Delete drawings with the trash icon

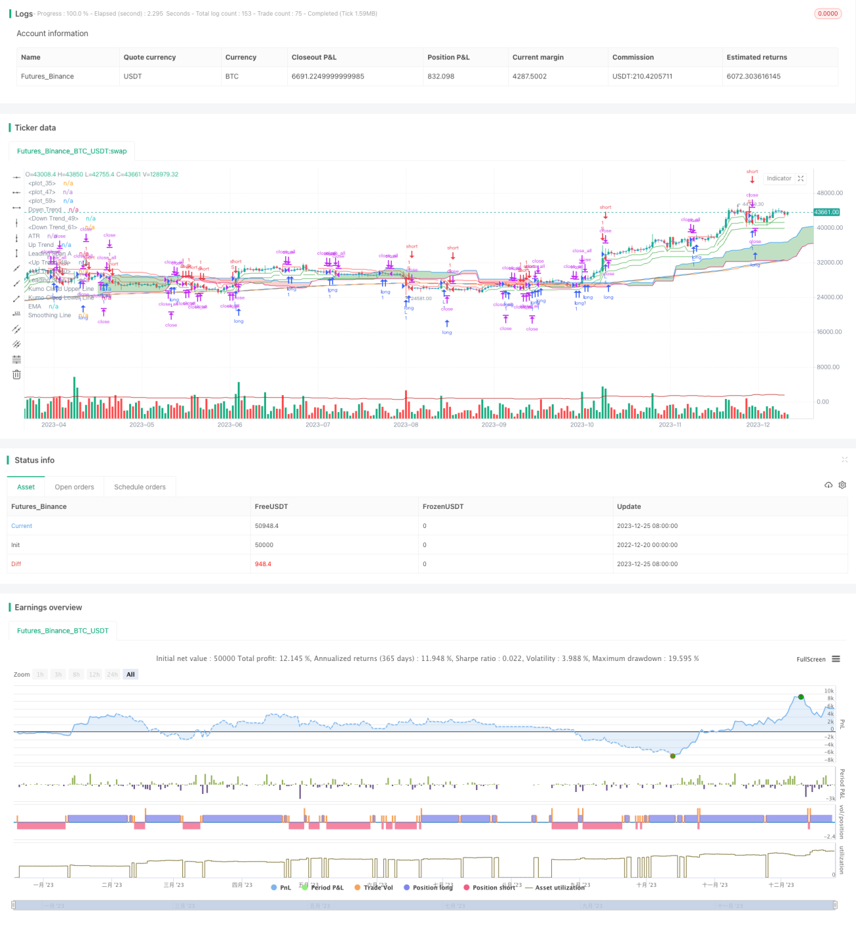16,375
